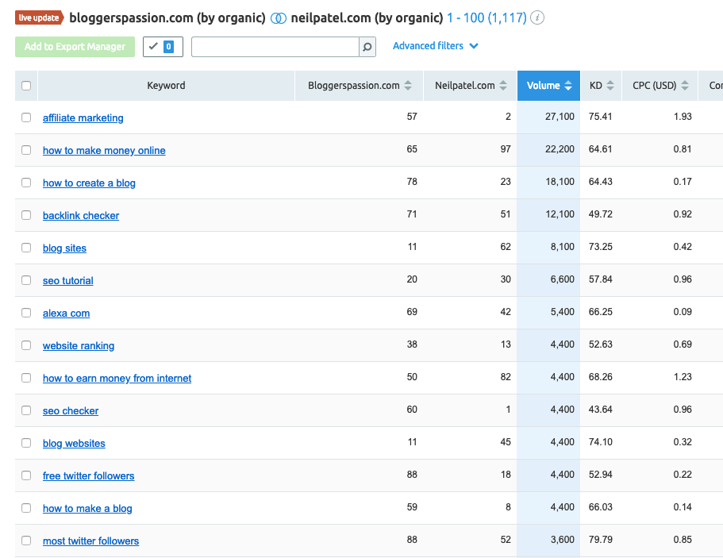Click the bloggerspassion.com (by organic) title
Viewport: 723px width, 558px height.
pyautogui.click(x=167, y=18)
